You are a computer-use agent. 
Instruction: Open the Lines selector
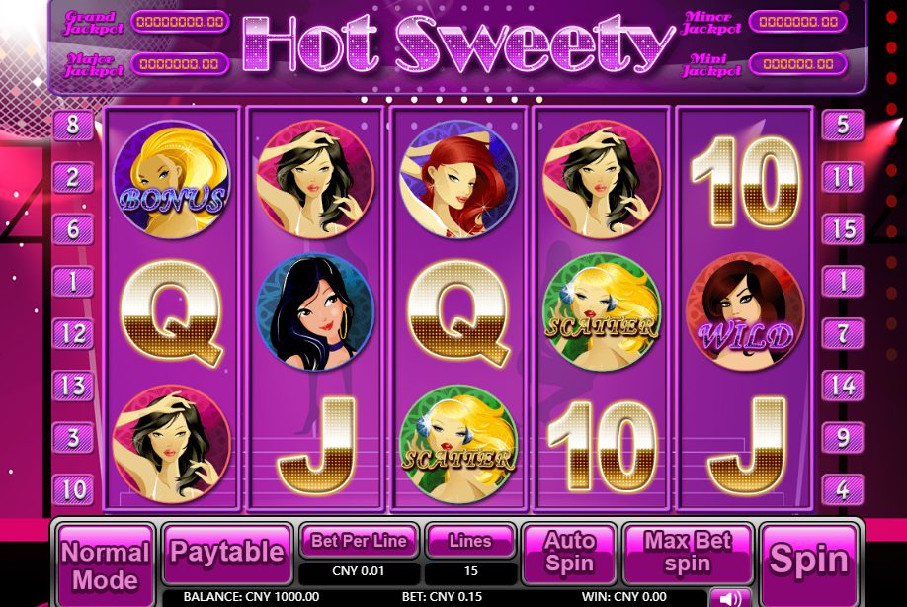[470, 541]
